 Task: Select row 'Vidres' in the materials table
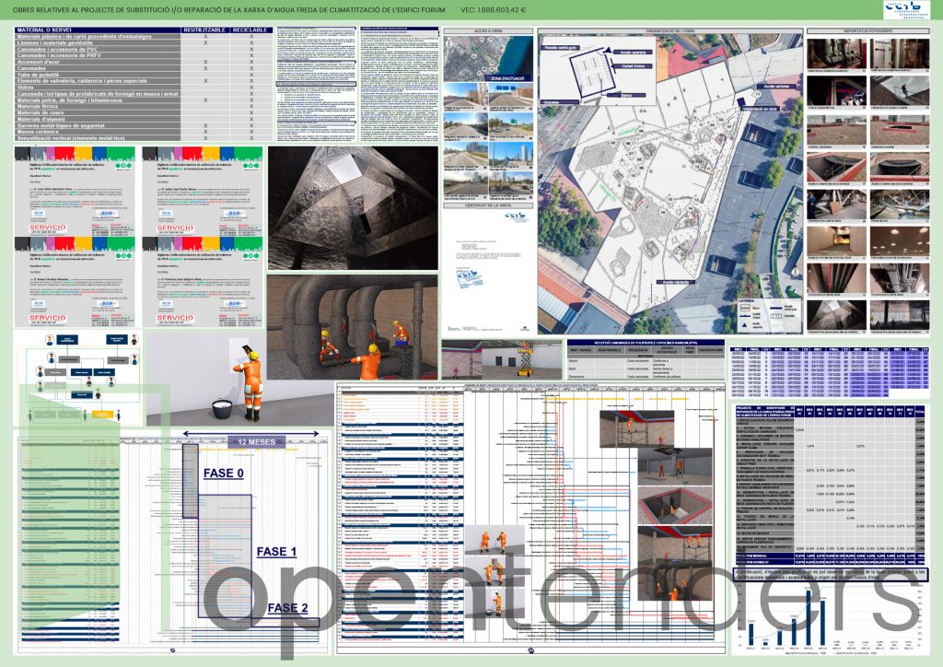(143, 88)
